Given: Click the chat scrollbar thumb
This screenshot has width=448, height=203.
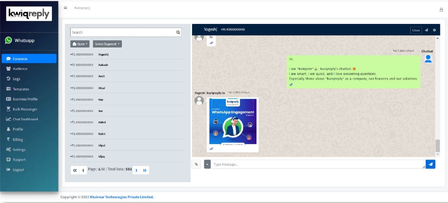Looking at the screenshot, I should (437, 146).
